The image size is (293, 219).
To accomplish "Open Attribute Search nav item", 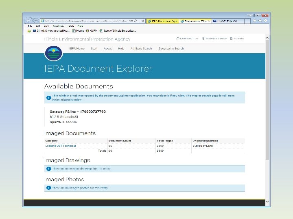I will coord(141,48).
